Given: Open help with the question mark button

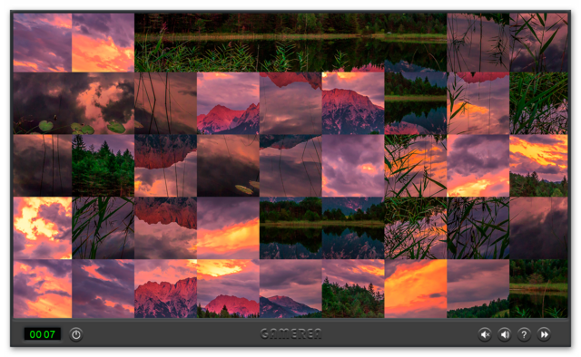Looking at the screenshot, I should (524, 334).
